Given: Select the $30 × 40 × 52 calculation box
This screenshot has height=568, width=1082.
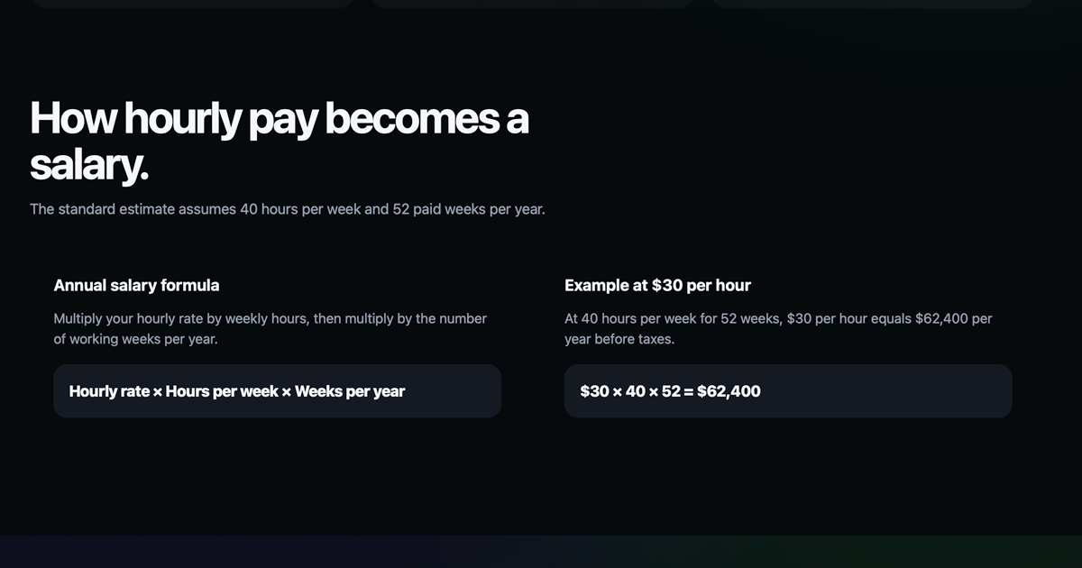Looking at the screenshot, I should [788, 391].
